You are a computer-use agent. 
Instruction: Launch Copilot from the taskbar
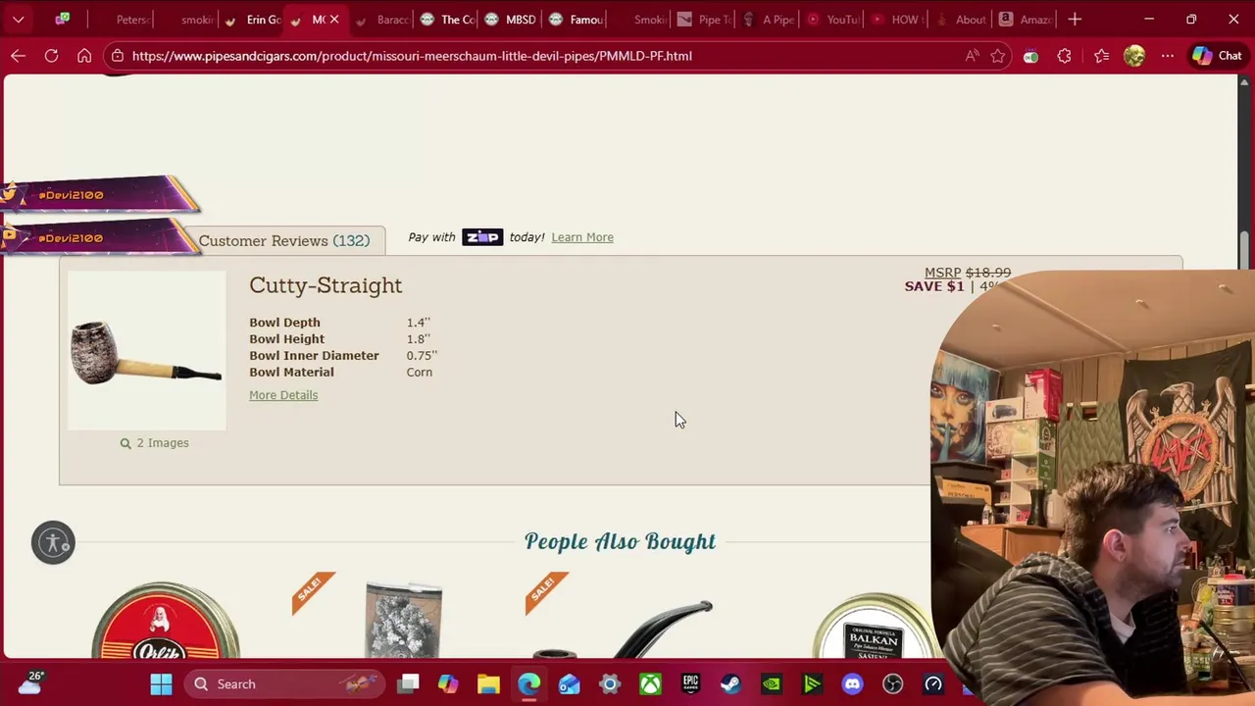pyautogui.click(x=448, y=684)
